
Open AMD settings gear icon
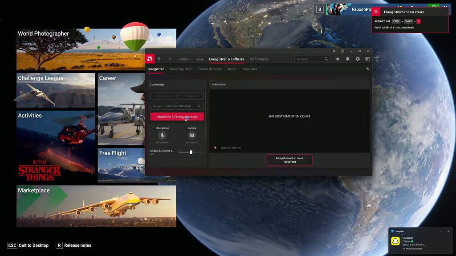click(358, 59)
